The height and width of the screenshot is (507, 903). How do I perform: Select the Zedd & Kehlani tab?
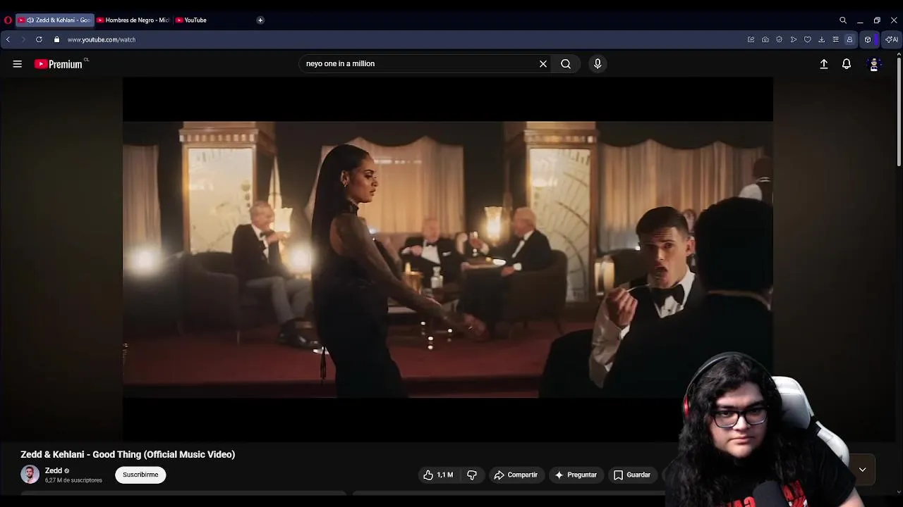[x=55, y=20]
